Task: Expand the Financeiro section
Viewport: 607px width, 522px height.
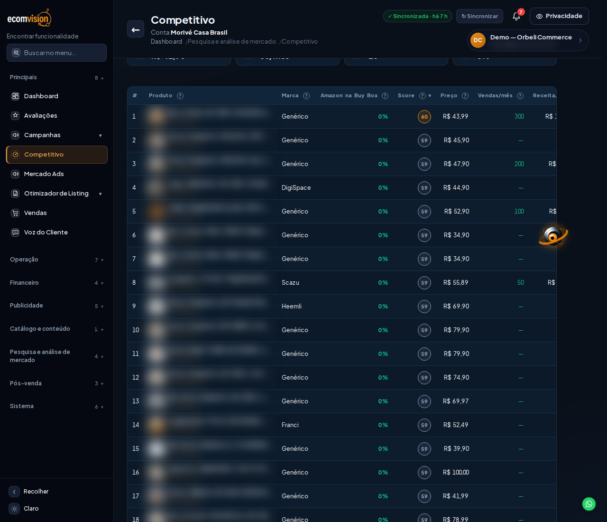Action: [x=56, y=283]
